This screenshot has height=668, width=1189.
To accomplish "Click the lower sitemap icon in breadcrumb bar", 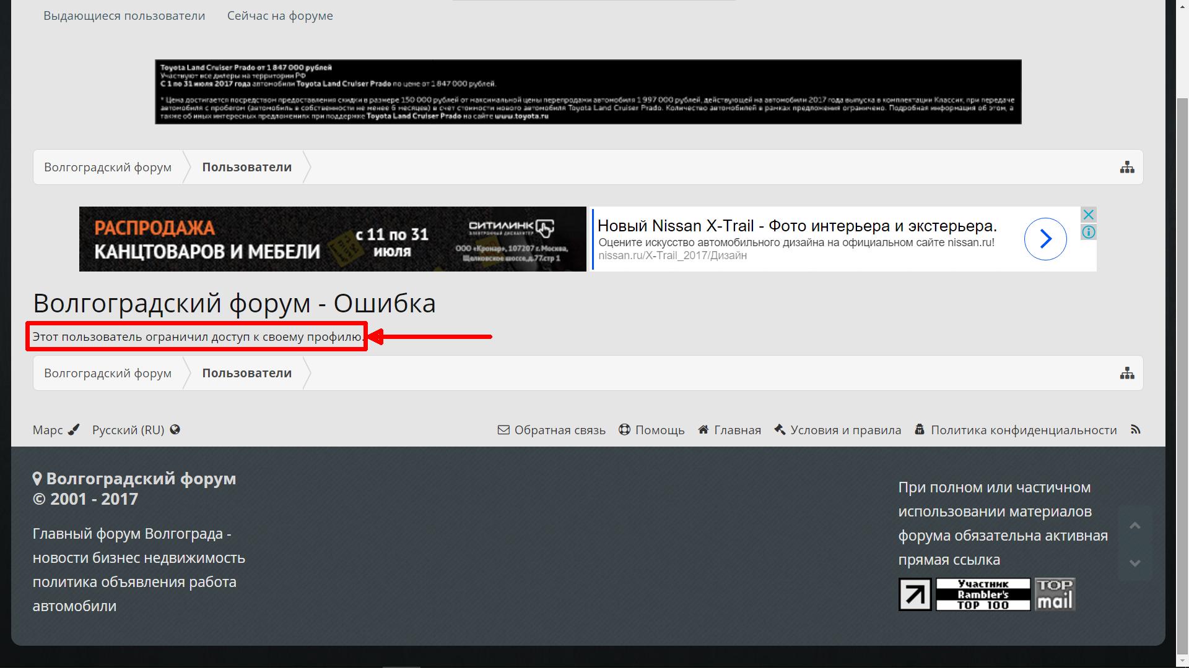I will point(1127,373).
